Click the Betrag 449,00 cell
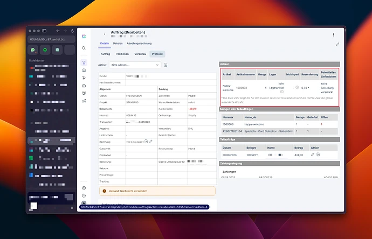 point(299,155)
